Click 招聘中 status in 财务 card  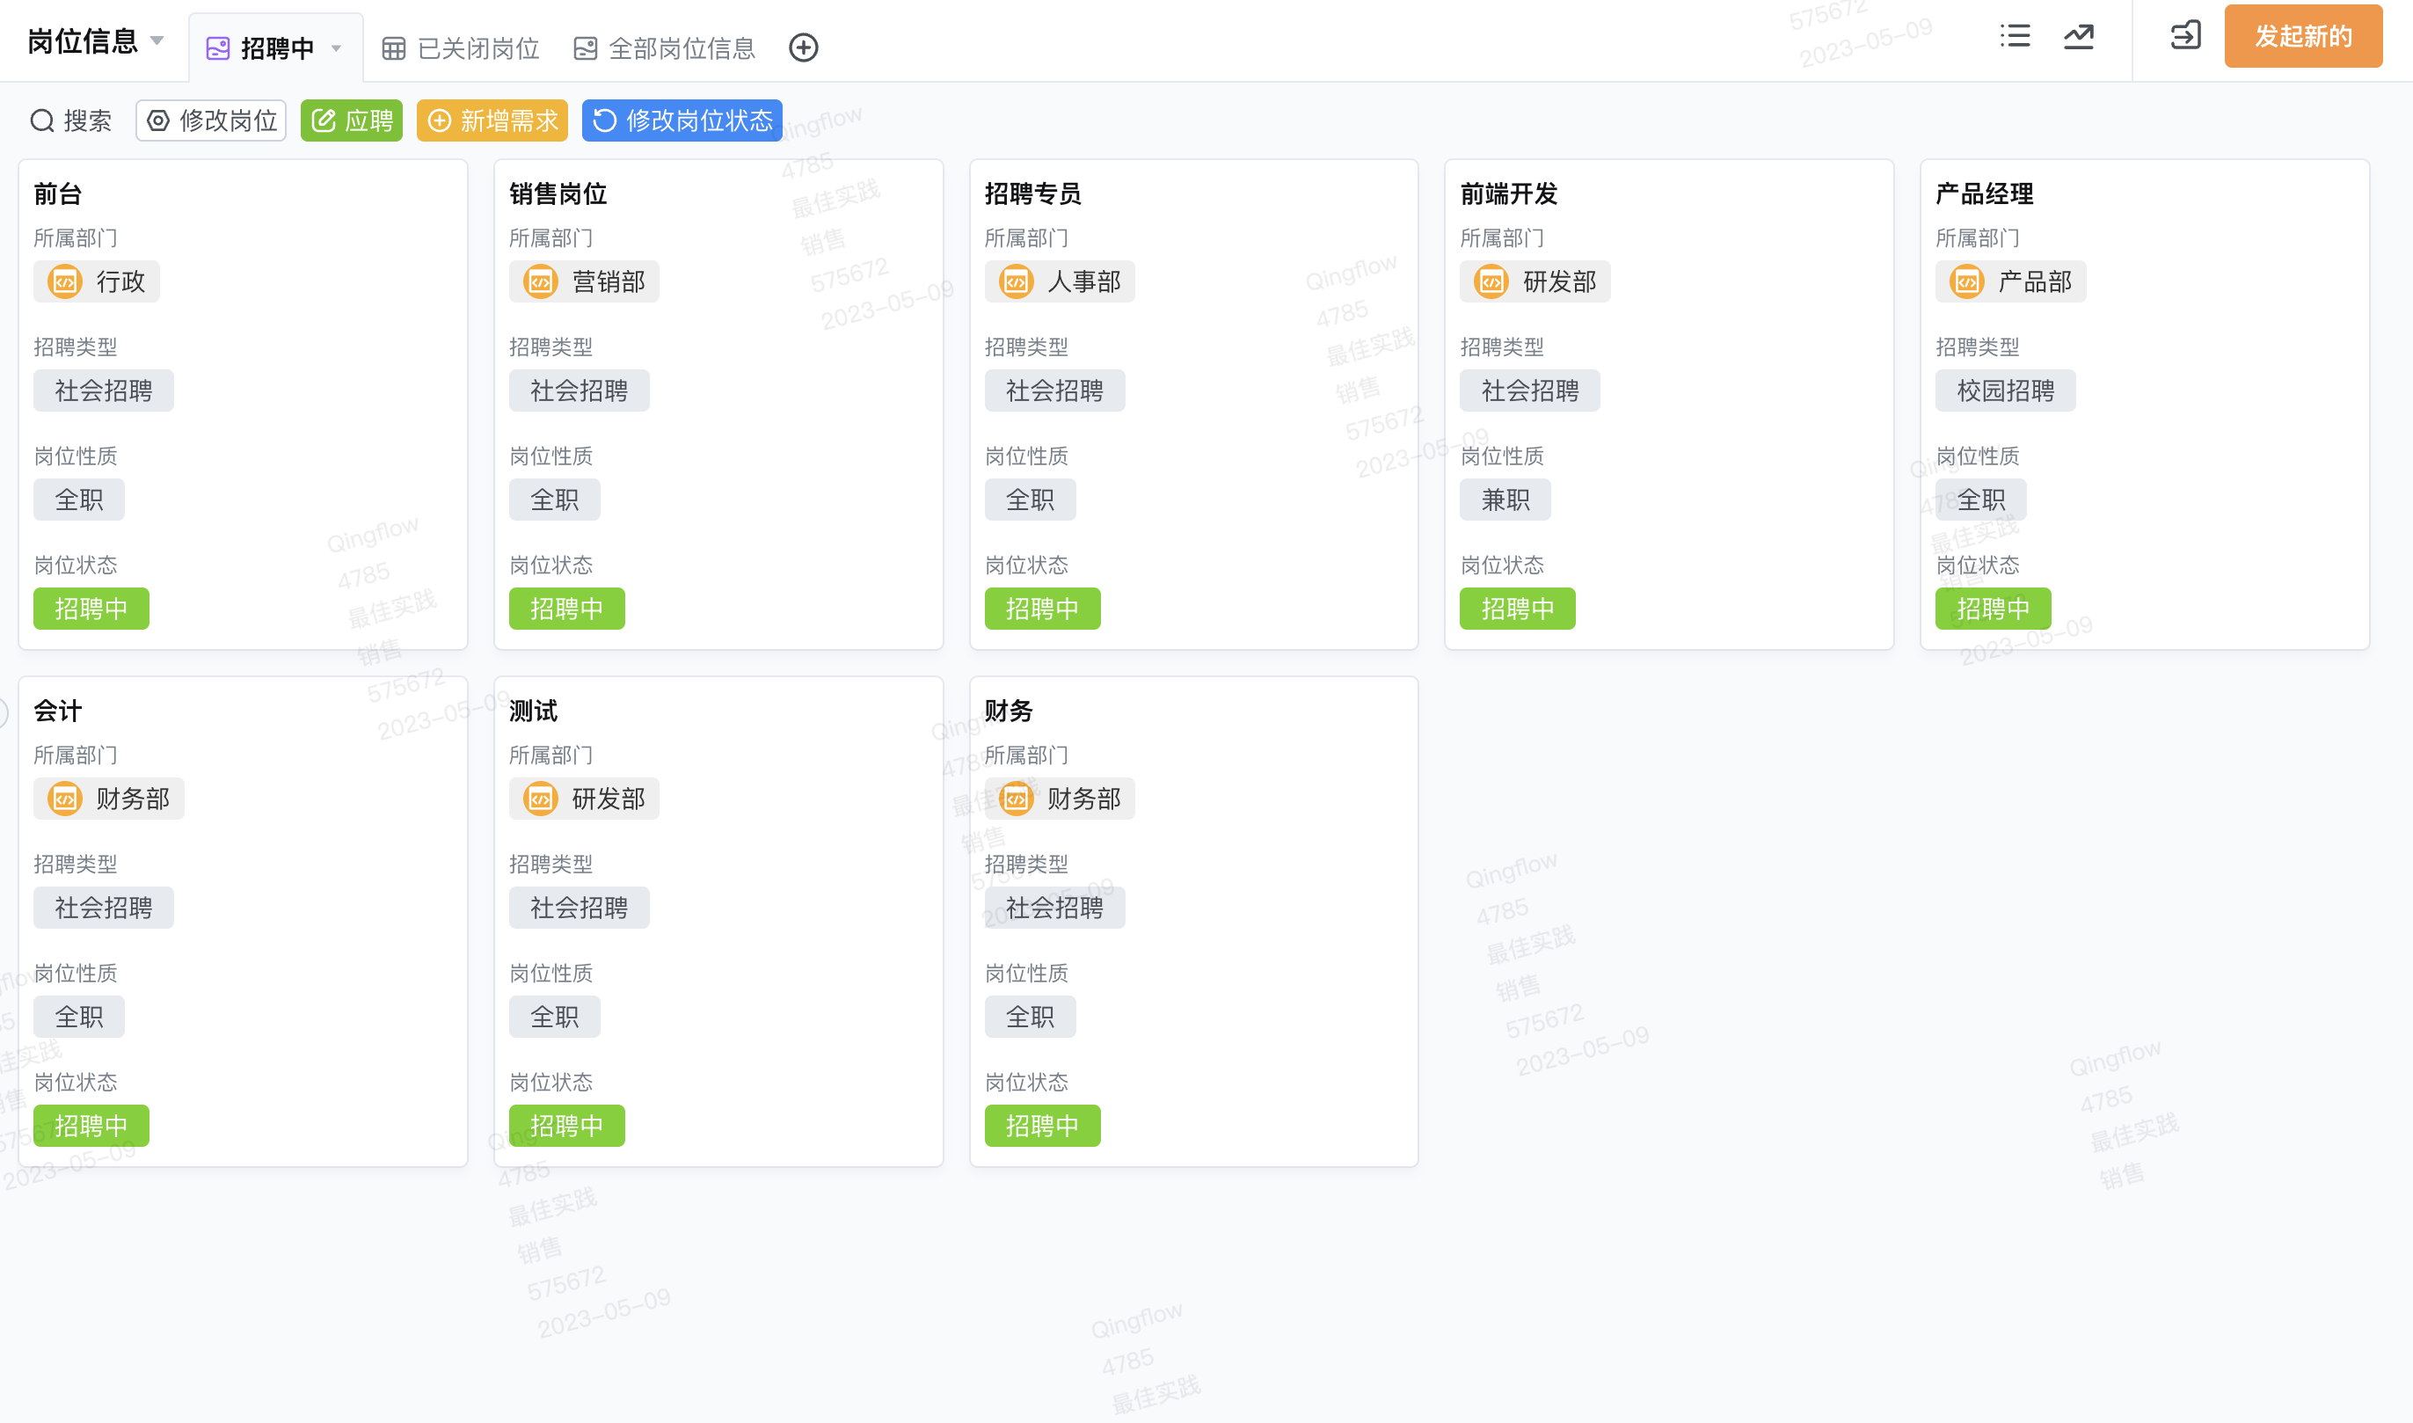(x=1042, y=1127)
